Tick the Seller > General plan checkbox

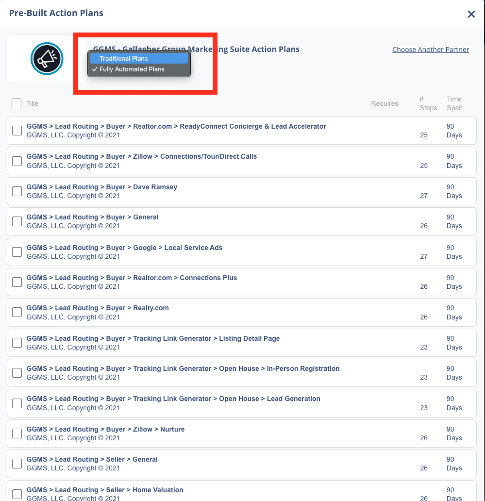(x=17, y=464)
